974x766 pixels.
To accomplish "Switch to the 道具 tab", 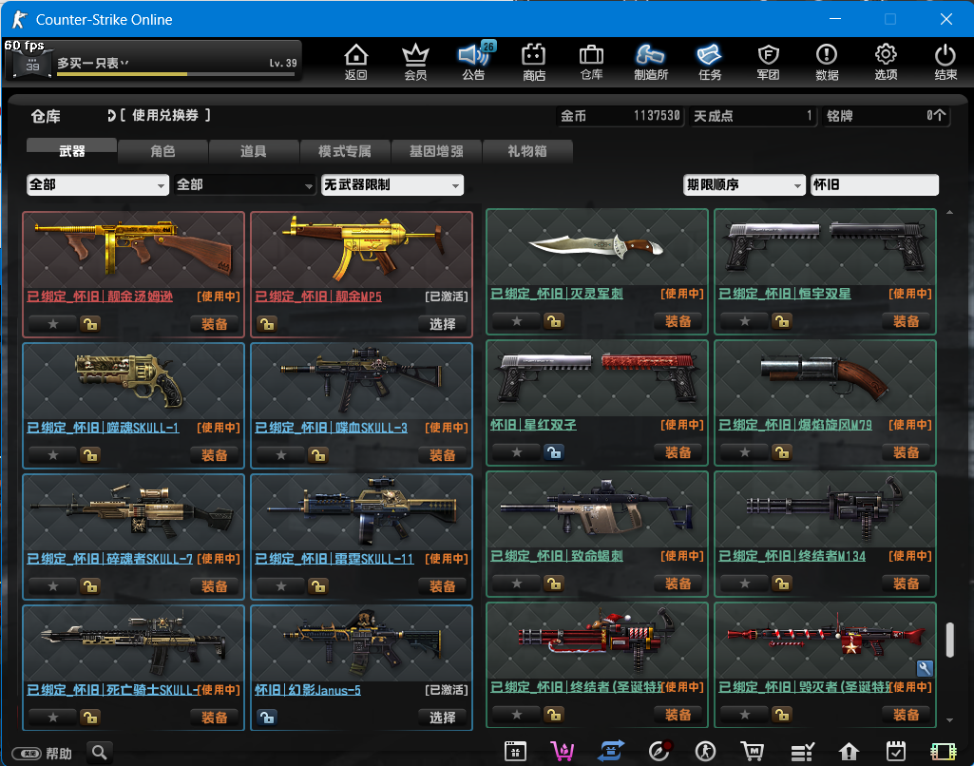I will pyautogui.click(x=254, y=150).
